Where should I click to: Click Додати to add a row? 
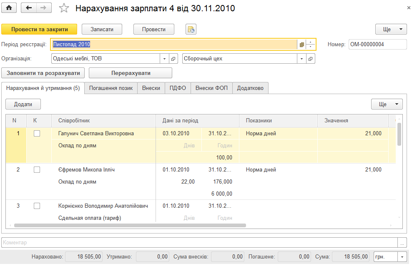(x=23, y=104)
